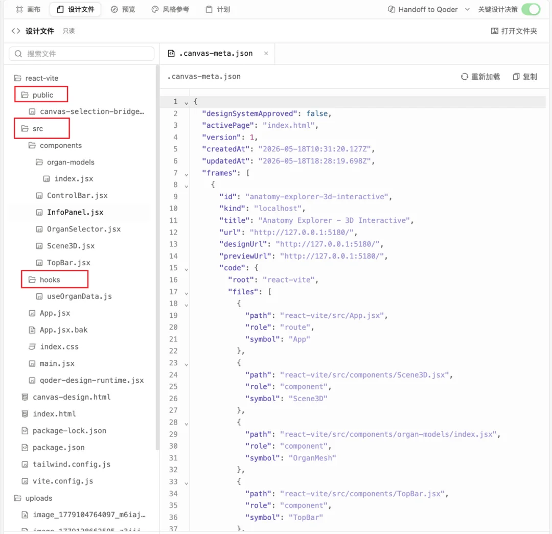Viewport: 552px width, 534px height.
Task: Open App.jsx.bak file
Action: pyautogui.click(x=58, y=330)
